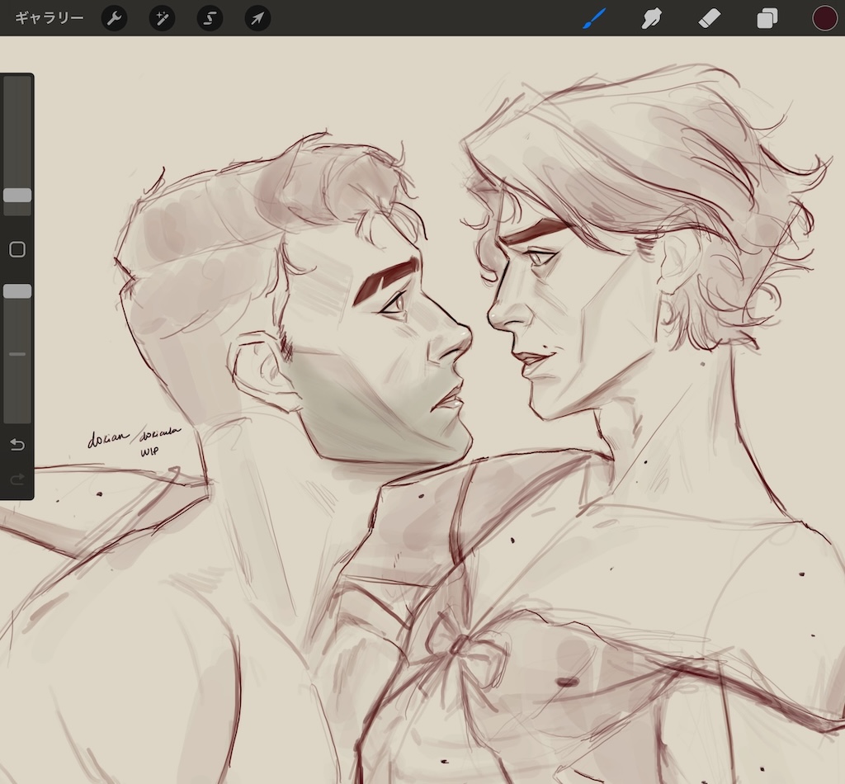This screenshot has width=845, height=784.
Task: Select the Brush tool
Action: (595, 18)
